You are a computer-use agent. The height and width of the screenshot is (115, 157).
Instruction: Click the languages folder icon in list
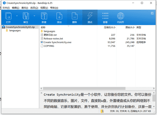pyautogui.click(x=42, y=31)
